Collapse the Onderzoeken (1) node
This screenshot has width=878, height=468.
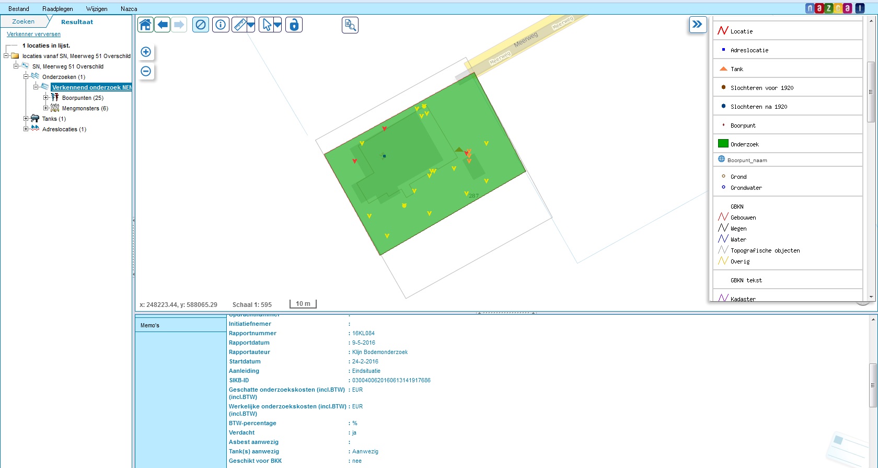pyautogui.click(x=26, y=77)
